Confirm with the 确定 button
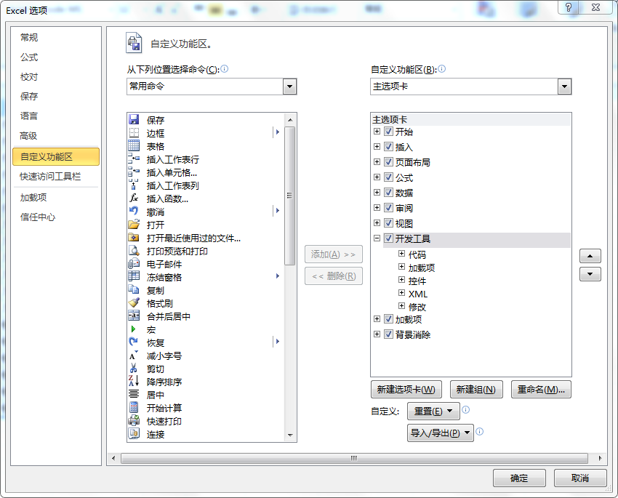 coord(519,478)
